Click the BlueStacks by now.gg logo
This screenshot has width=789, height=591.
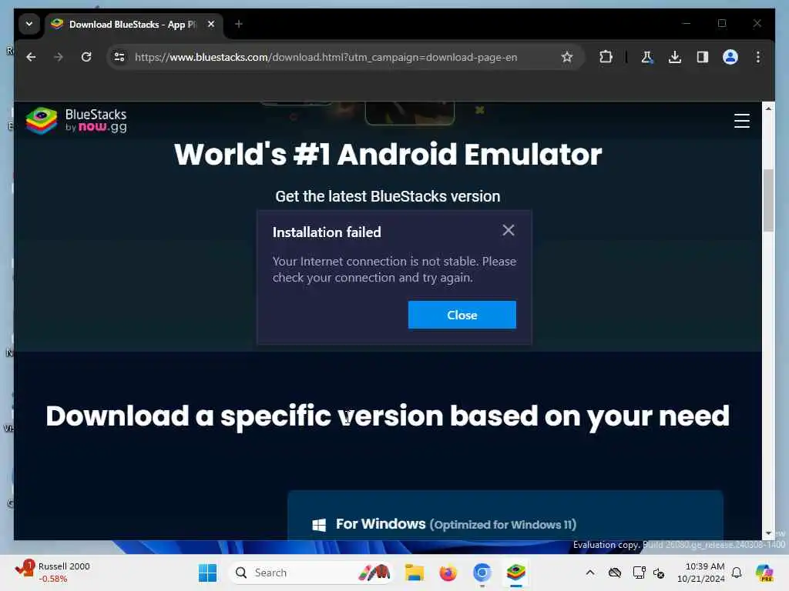pos(76,121)
